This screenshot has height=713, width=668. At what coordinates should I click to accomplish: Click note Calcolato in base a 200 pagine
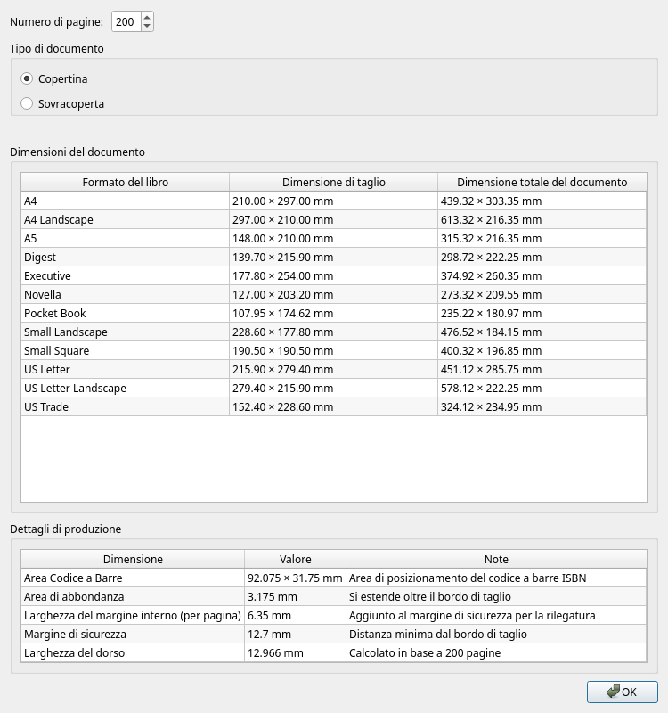pyautogui.click(x=496, y=652)
